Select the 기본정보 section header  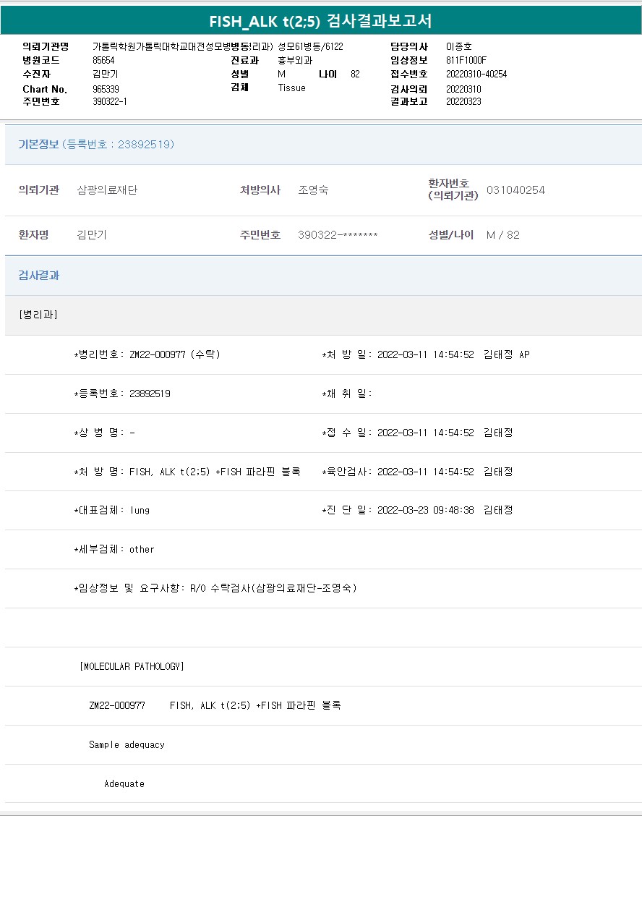38,145
